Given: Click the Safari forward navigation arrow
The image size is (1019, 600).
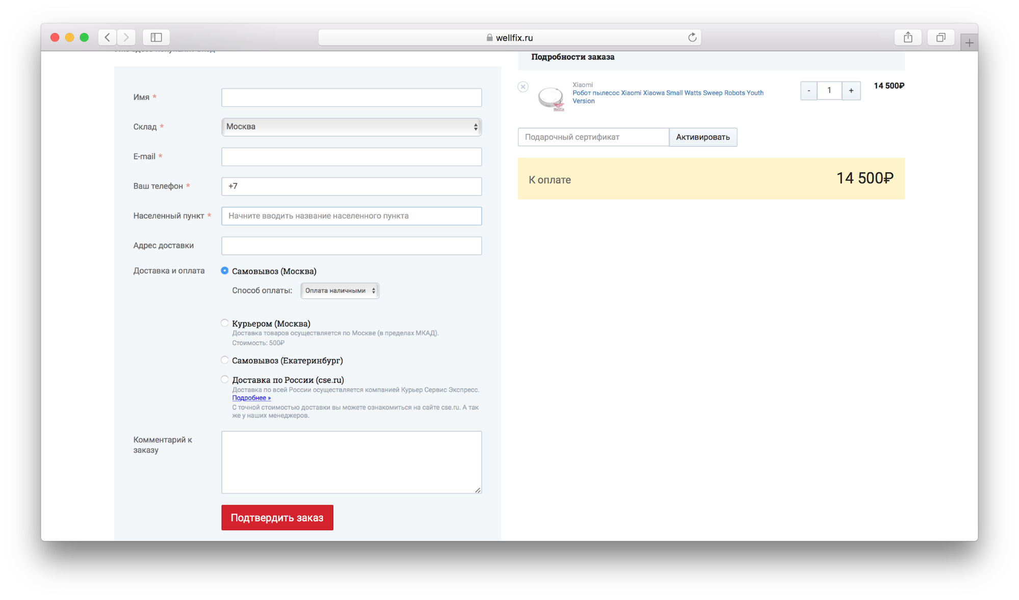Looking at the screenshot, I should pyautogui.click(x=126, y=37).
